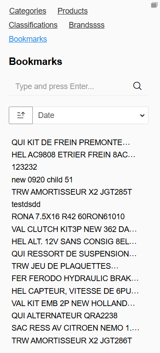Open TRW AMORTISSEUR X2 JGT285T bookmark
160x353 pixels.
click(x=72, y=192)
